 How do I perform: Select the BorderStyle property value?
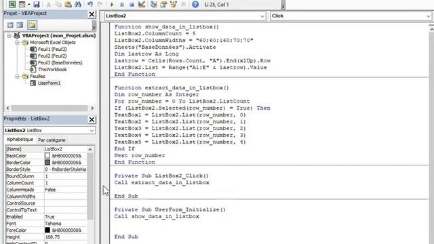point(65,169)
